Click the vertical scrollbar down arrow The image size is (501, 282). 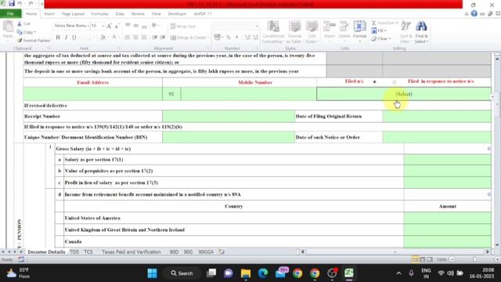pyautogui.click(x=497, y=245)
